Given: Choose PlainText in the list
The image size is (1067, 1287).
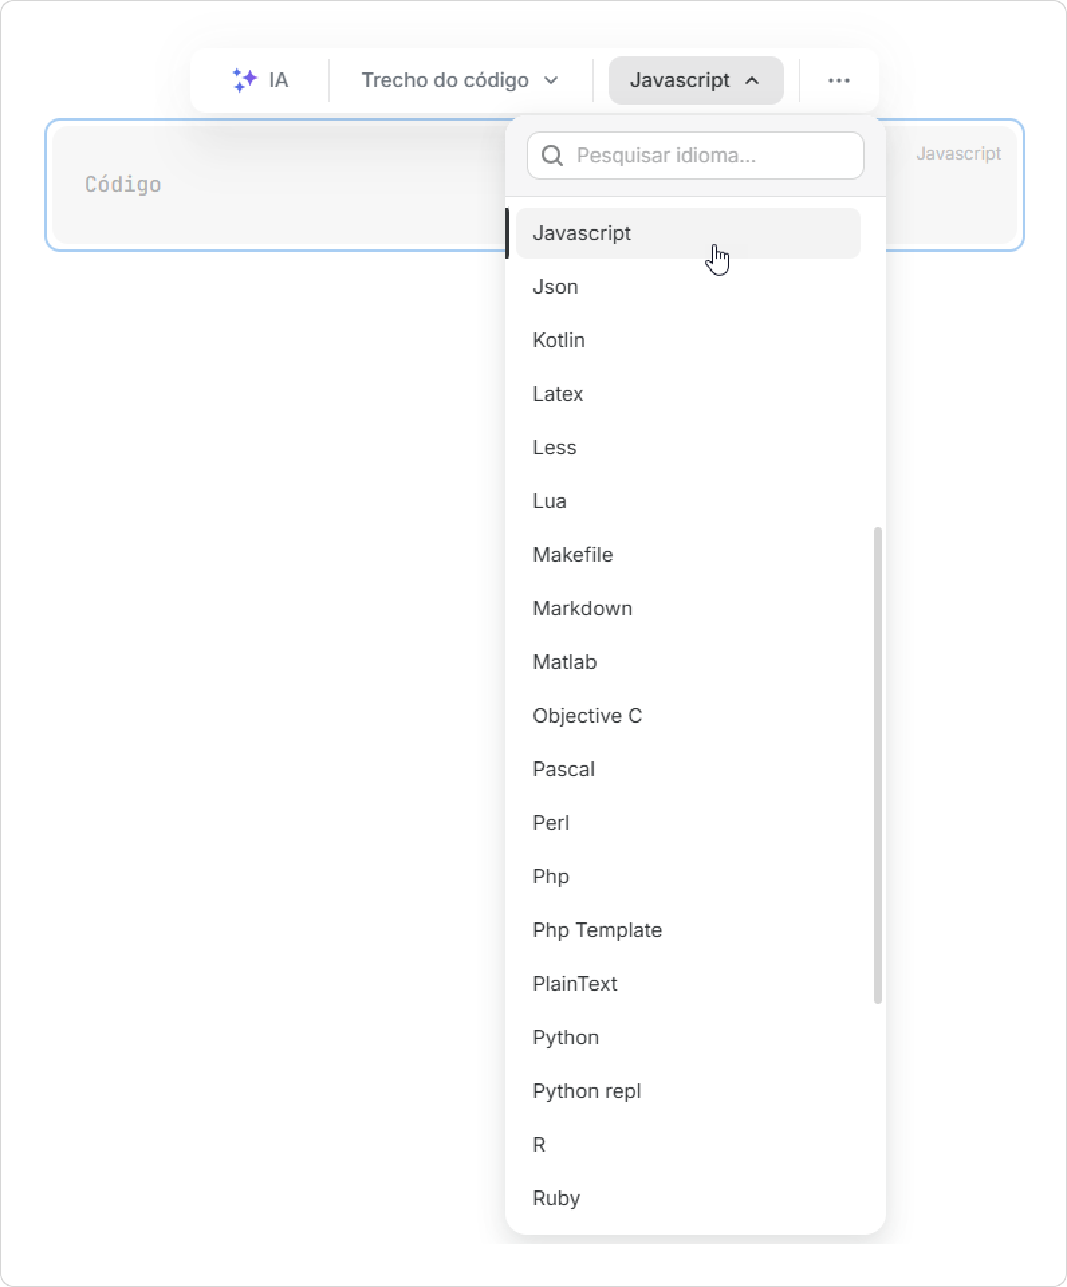Looking at the screenshot, I should click(688, 984).
